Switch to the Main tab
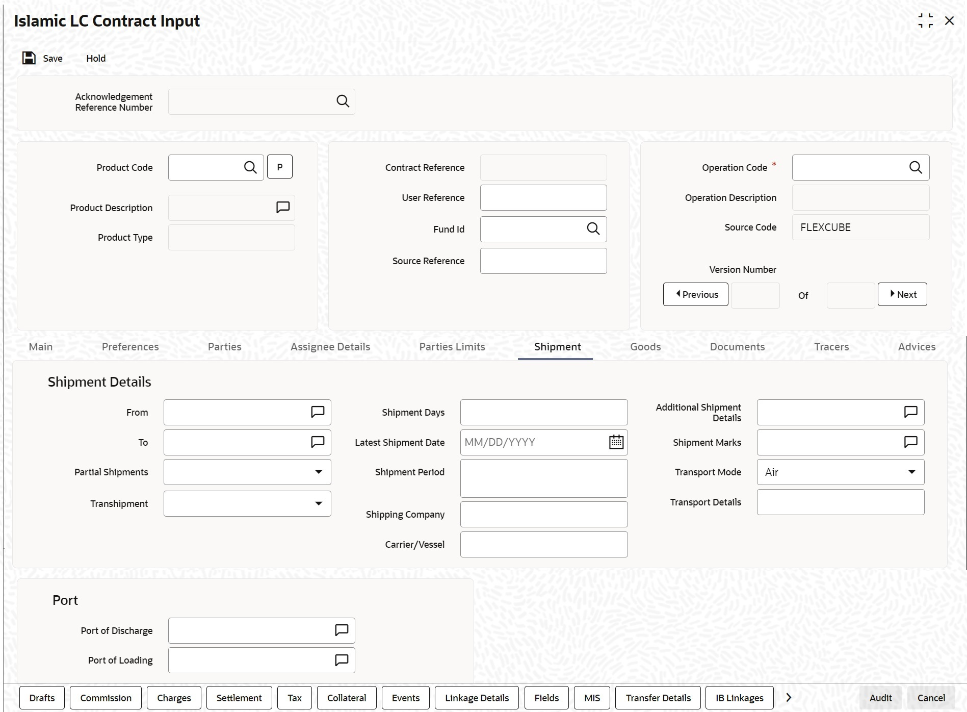 click(41, 347)
